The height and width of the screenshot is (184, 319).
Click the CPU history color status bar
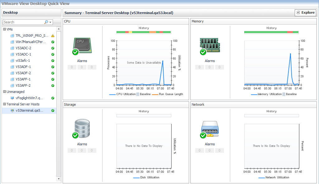144,32
